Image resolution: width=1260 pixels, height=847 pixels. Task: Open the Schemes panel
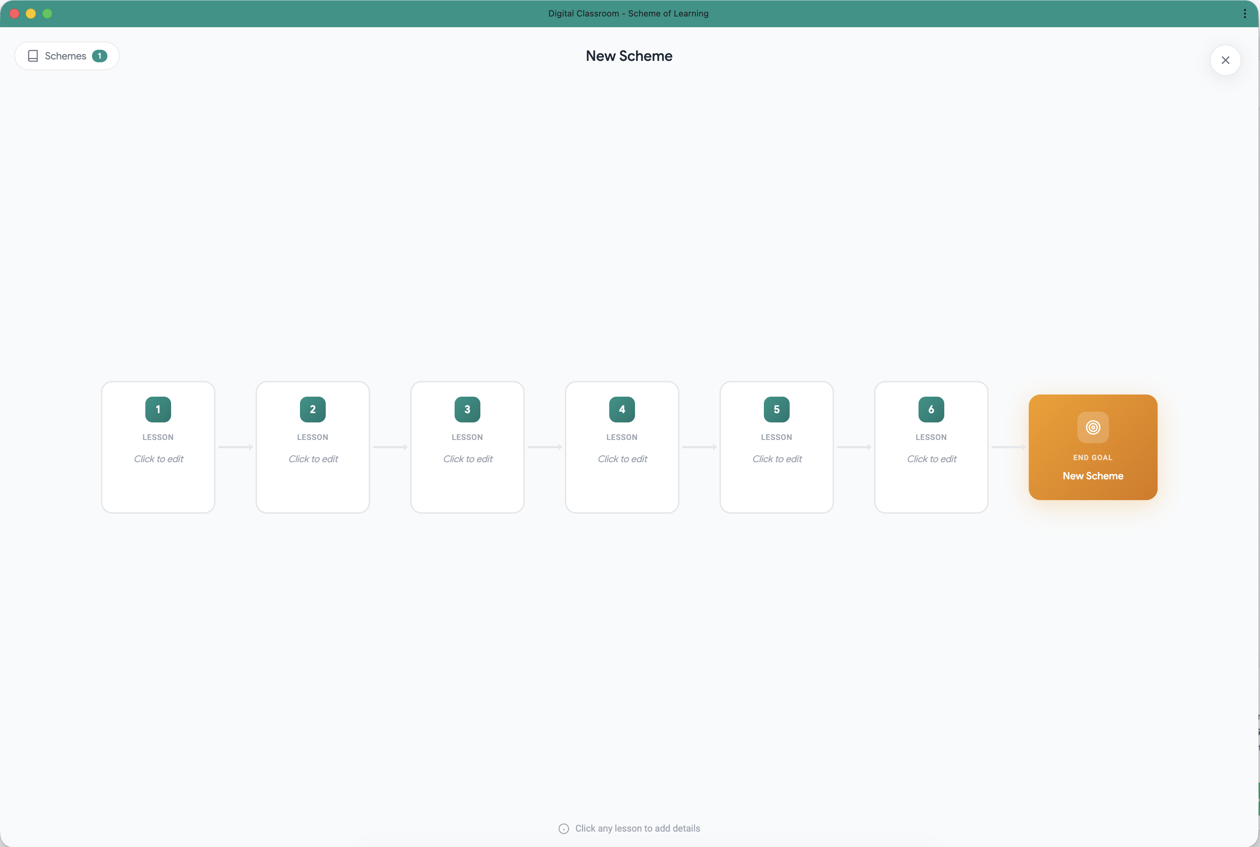pos(66,55)
